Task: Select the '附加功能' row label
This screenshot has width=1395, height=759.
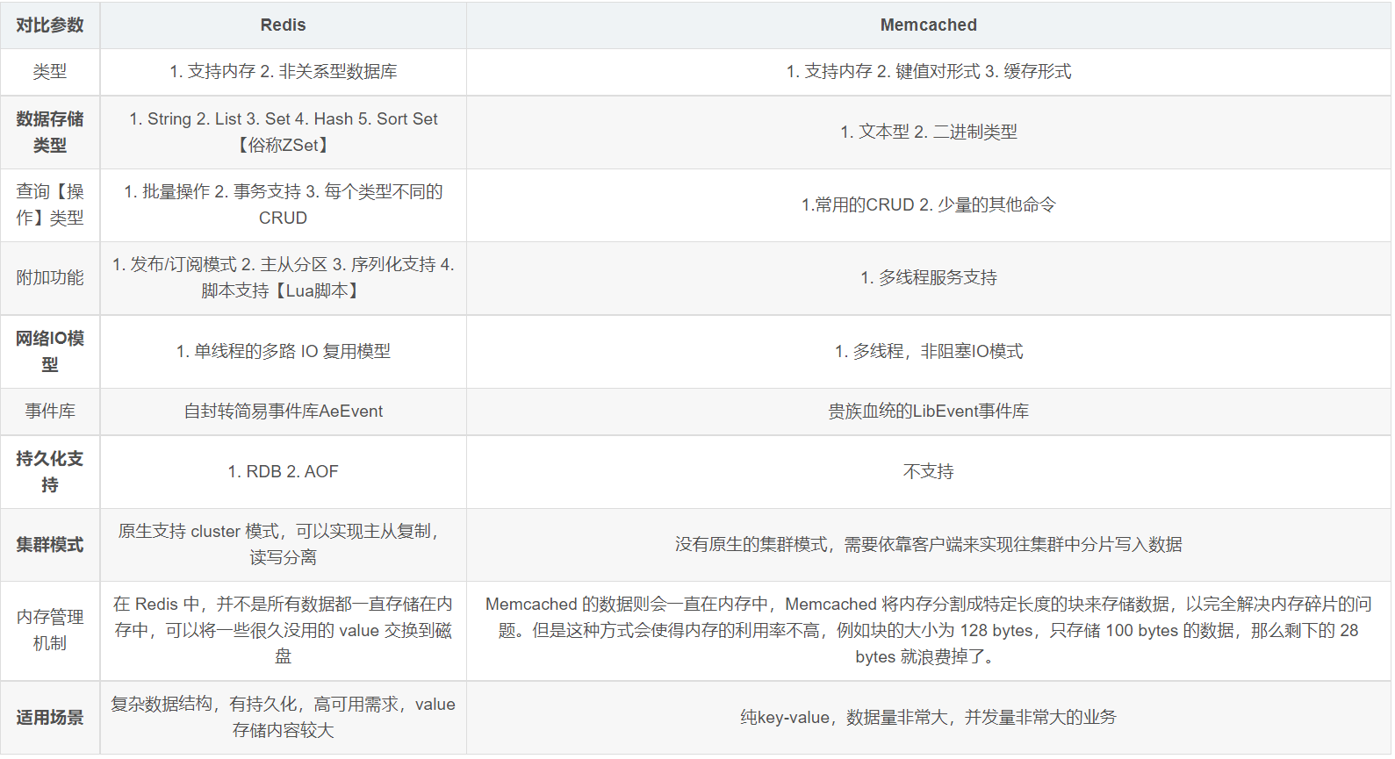Action: [50, 278]
